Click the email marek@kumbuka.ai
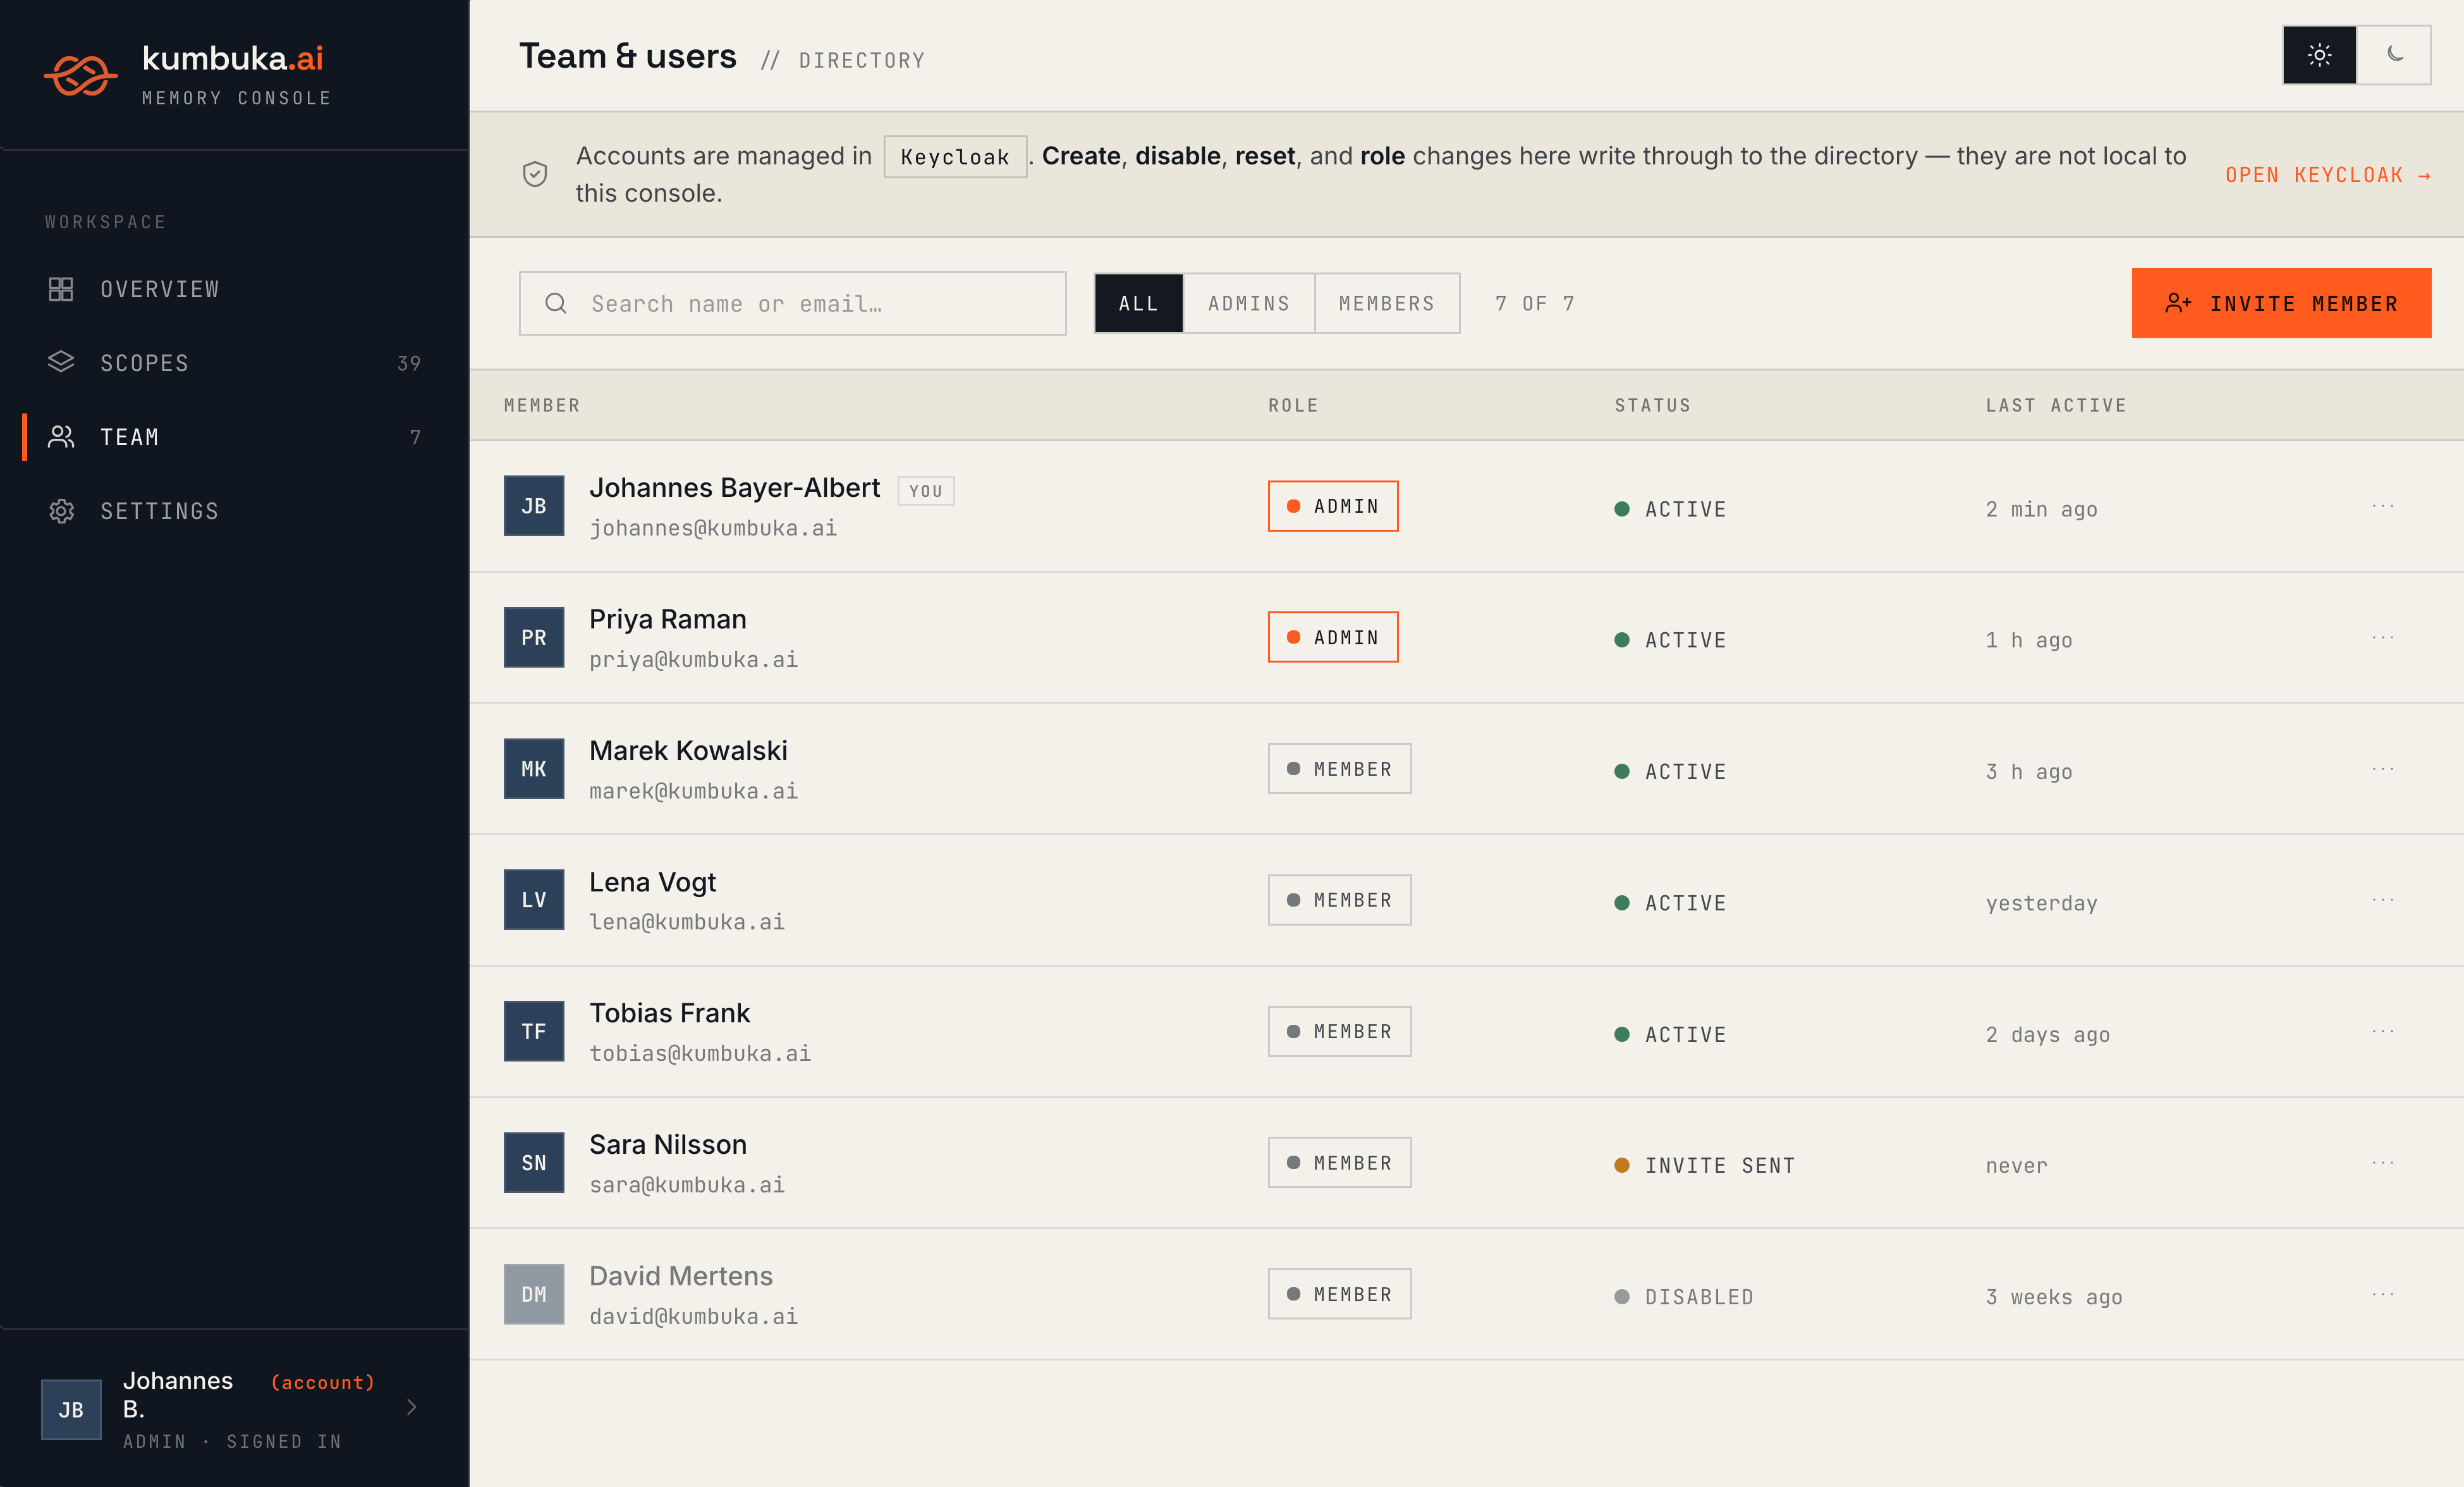 (693, 791)
